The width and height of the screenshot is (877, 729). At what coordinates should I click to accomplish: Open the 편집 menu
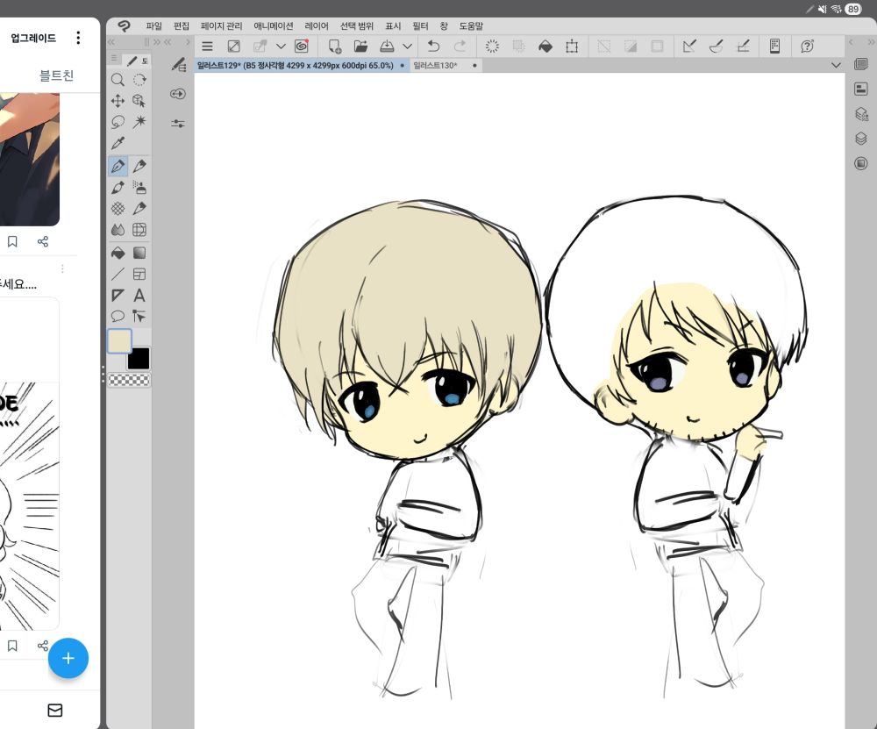182,26
